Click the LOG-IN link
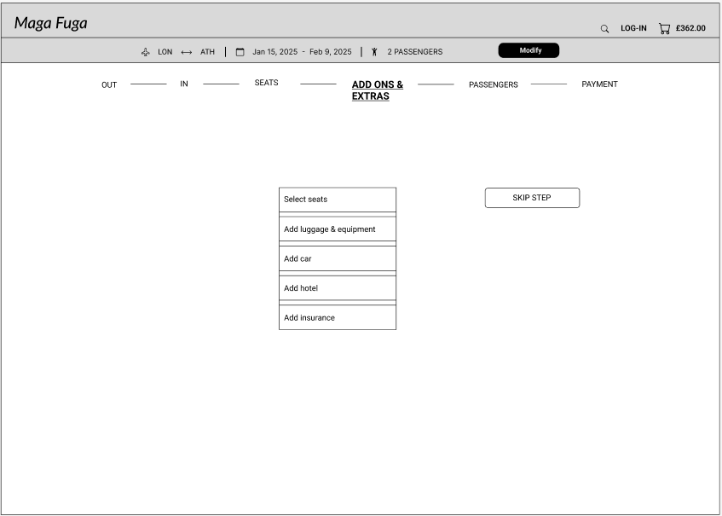The width and height of the screenshot is (722, 516). coord(633,28)
